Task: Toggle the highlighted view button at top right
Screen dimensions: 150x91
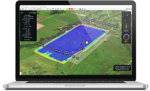Action: pos(127,9)
